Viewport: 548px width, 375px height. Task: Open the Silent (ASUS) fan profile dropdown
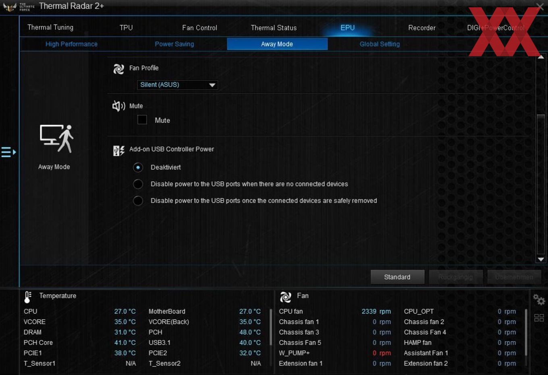[x=177, y=85]
